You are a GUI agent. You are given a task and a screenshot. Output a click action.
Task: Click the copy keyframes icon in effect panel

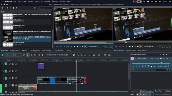coord(145,66)
